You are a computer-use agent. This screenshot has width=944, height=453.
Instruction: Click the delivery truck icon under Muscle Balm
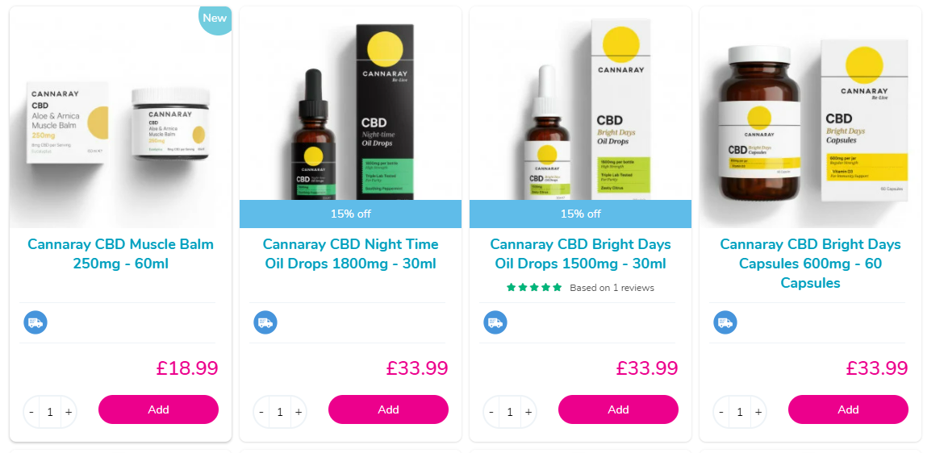36,322
